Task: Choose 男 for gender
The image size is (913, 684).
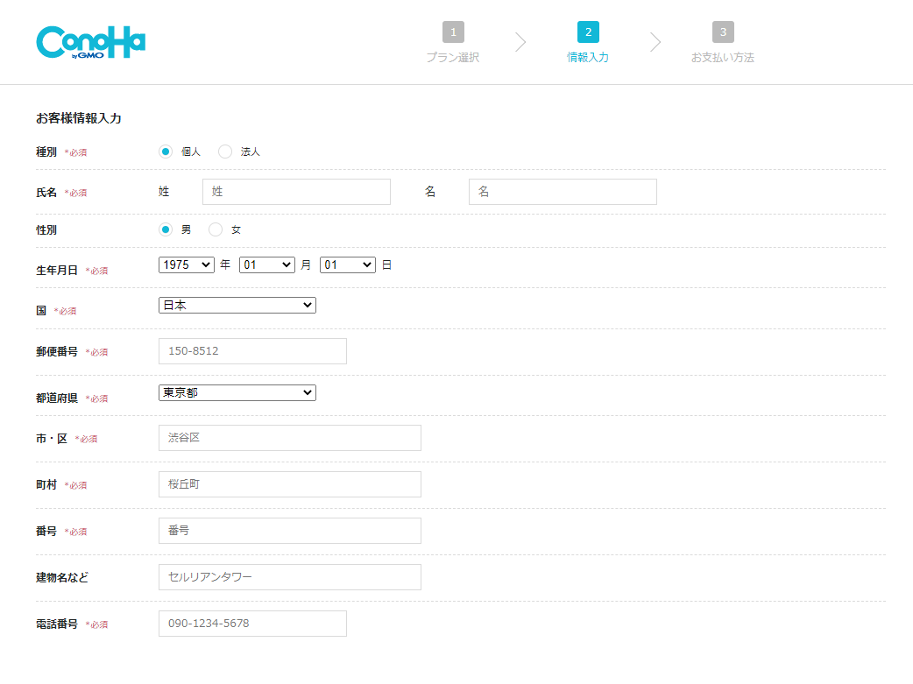Action: (166, 229)
